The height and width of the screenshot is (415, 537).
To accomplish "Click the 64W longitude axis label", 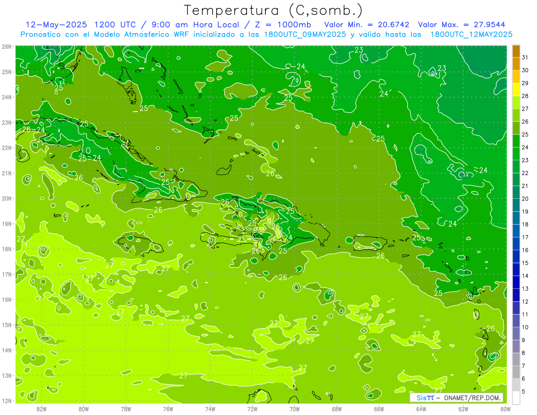I will click(x=421, y=409).
